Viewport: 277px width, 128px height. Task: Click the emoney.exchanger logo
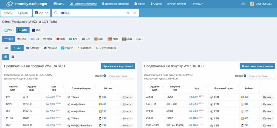[x=27, y=4]
